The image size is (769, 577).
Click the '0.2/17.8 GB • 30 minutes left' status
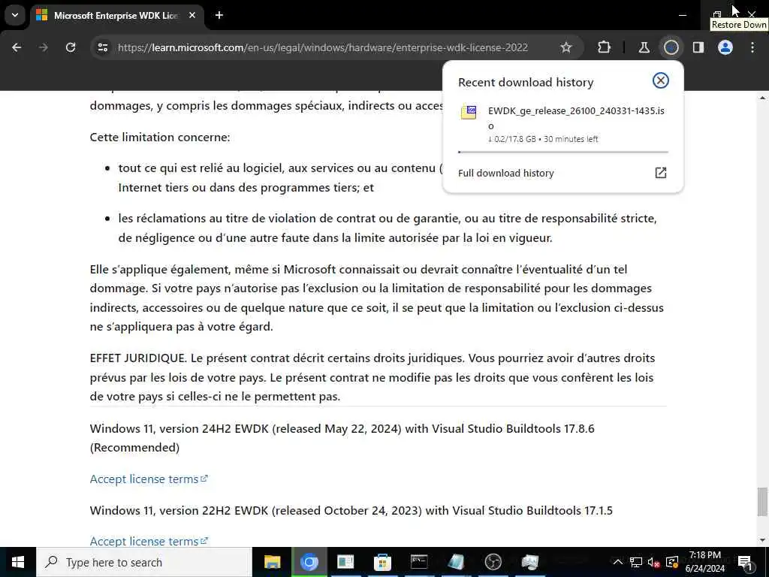click(543, 139)
